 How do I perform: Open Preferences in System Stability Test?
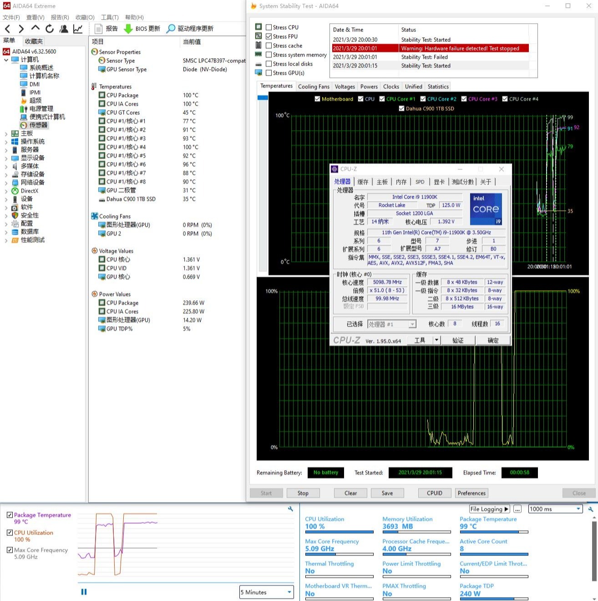click(x=471, y=493)
